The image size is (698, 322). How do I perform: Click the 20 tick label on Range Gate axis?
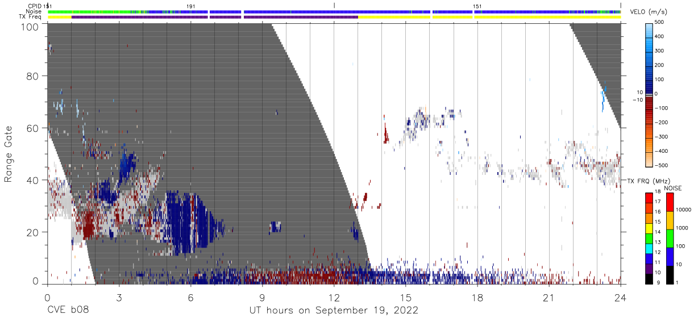[32, 232]
